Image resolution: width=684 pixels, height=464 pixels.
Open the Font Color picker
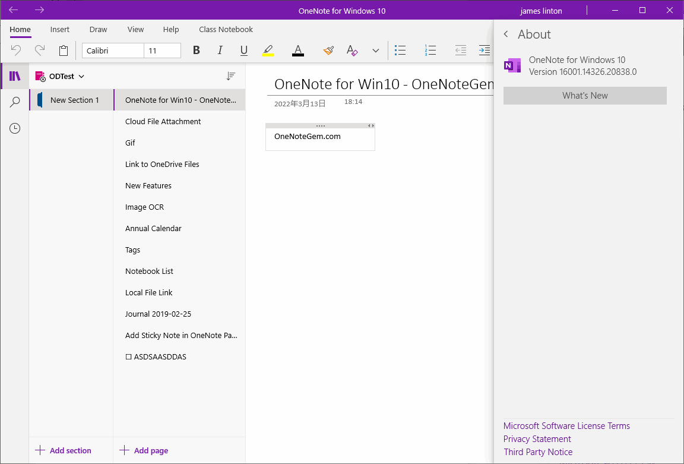[x=297, y=50]
